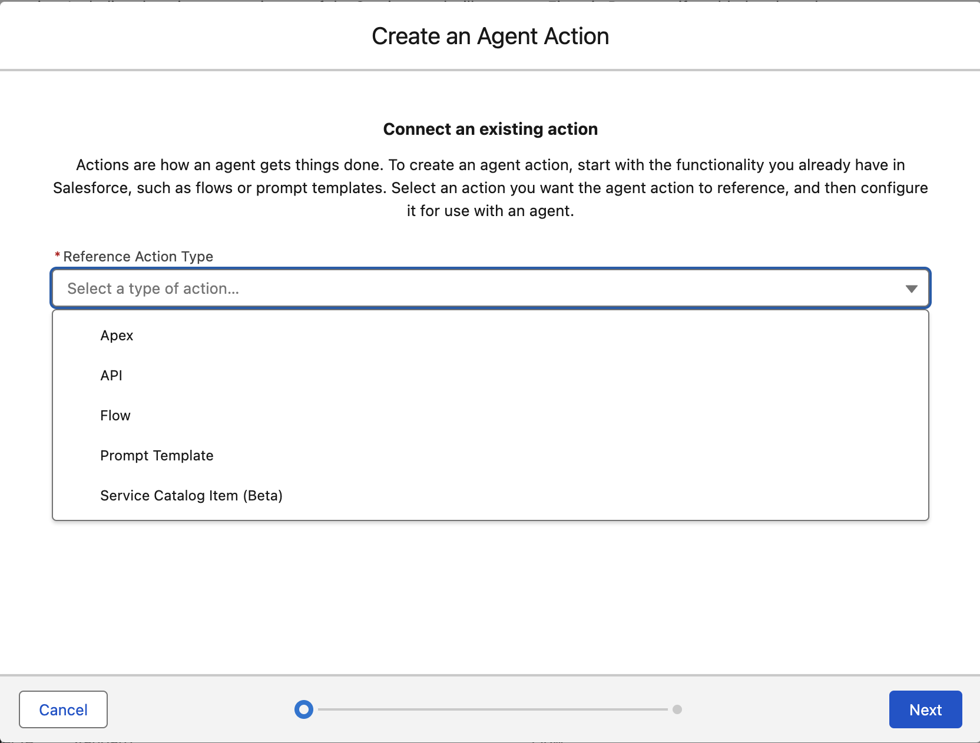Click the red required asterisk

57,256
